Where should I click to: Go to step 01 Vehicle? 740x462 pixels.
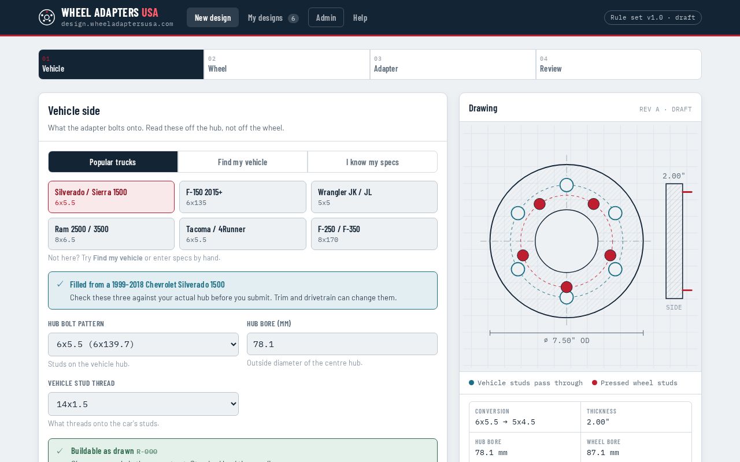pyautogui.click(x=121, y=64)
